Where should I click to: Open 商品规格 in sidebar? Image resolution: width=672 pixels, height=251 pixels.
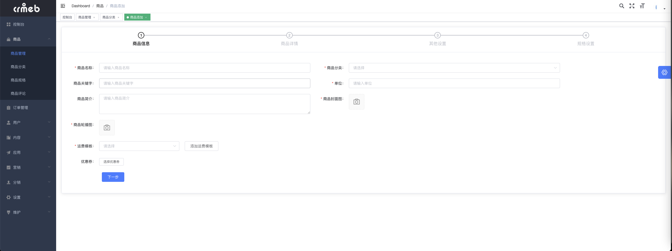[x=28, y=80]
